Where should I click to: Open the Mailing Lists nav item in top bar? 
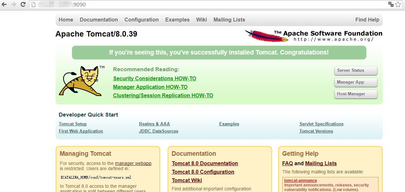point(229,20)
